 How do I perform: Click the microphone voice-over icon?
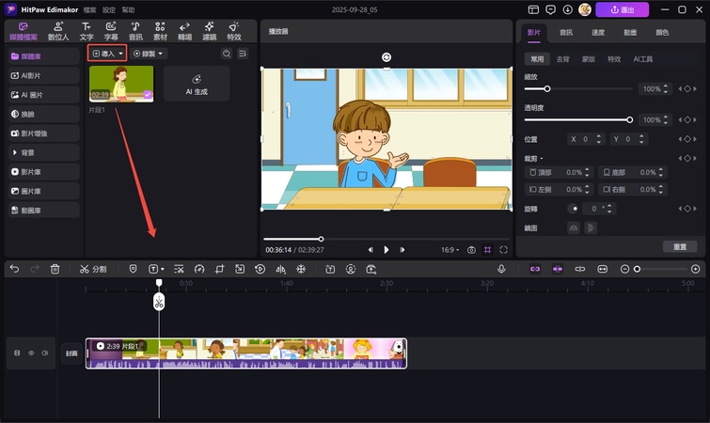tap(501, 269)
